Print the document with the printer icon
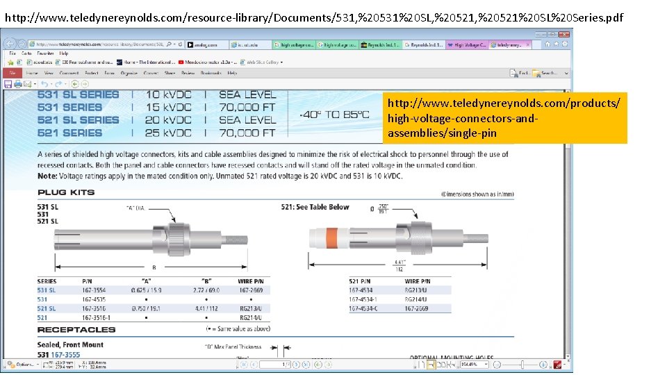The height and width of the screenshot is (375, 667). (x=18, y=84)
